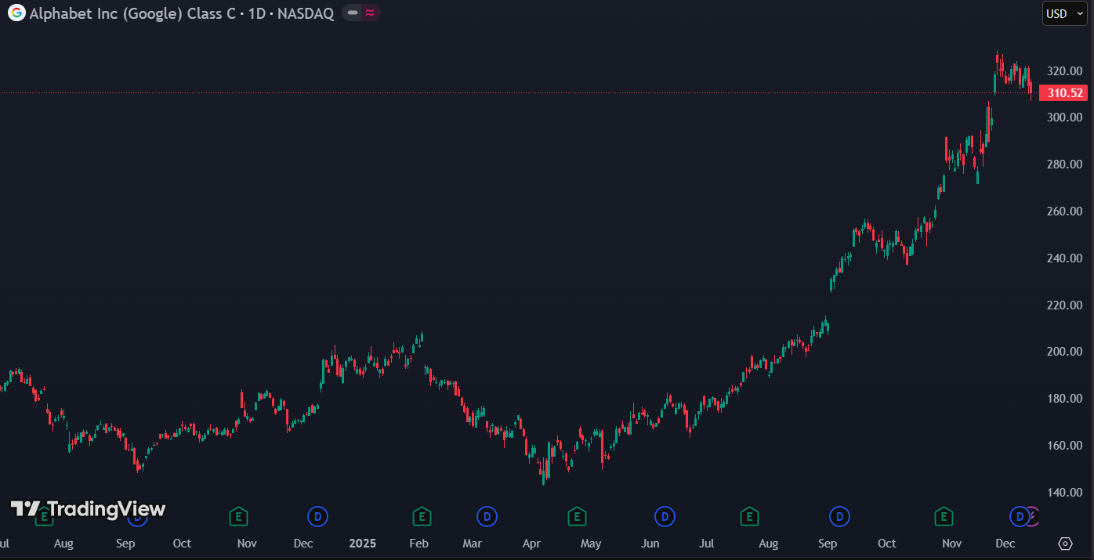This screenshot has height=560, width=1094.
Task: Click the 220.00 price axis label
Action: (1065, 305)
